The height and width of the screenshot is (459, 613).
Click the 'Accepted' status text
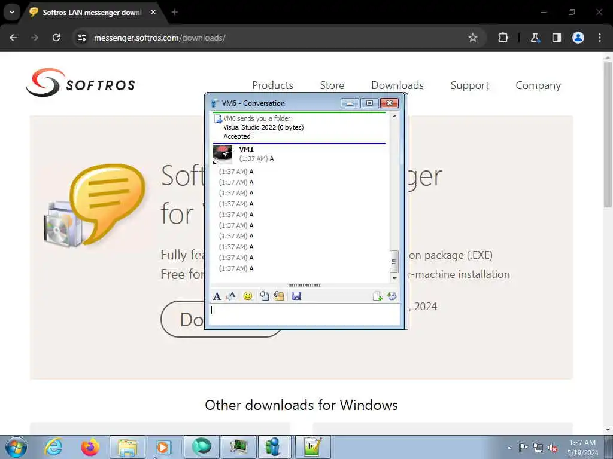point(237,136)
